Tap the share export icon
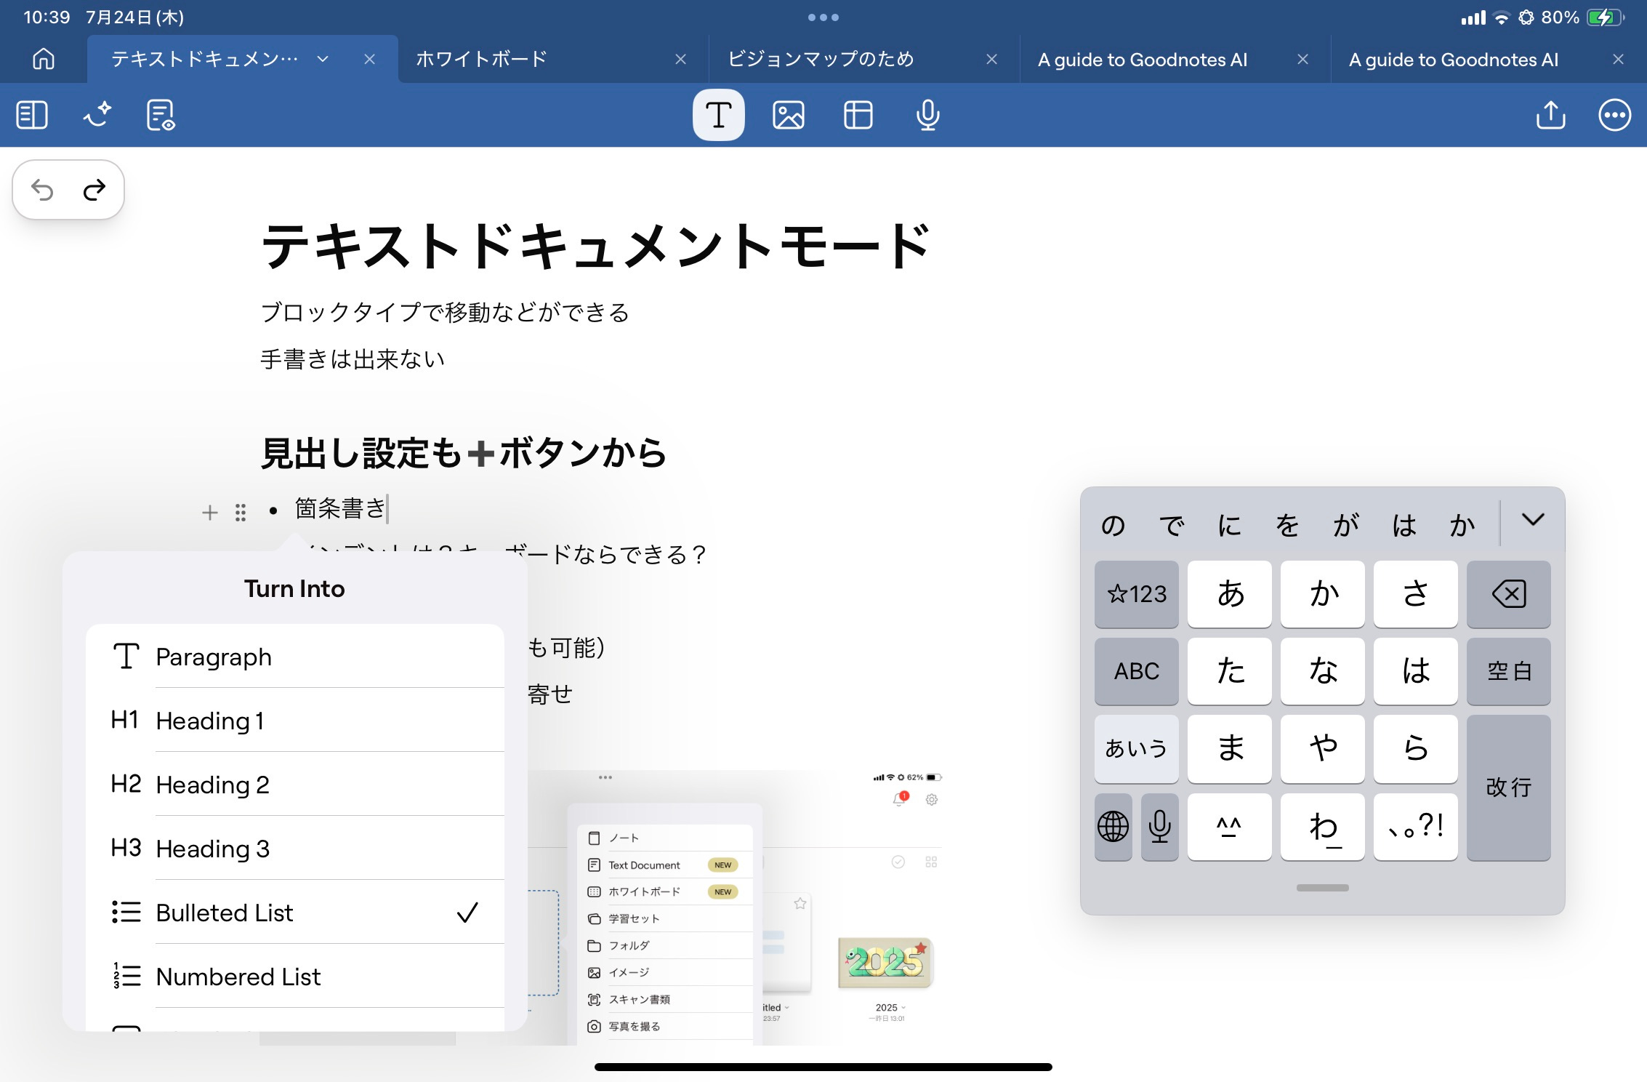Viewport: 1647px width, 1082px height. (1550, 115)
